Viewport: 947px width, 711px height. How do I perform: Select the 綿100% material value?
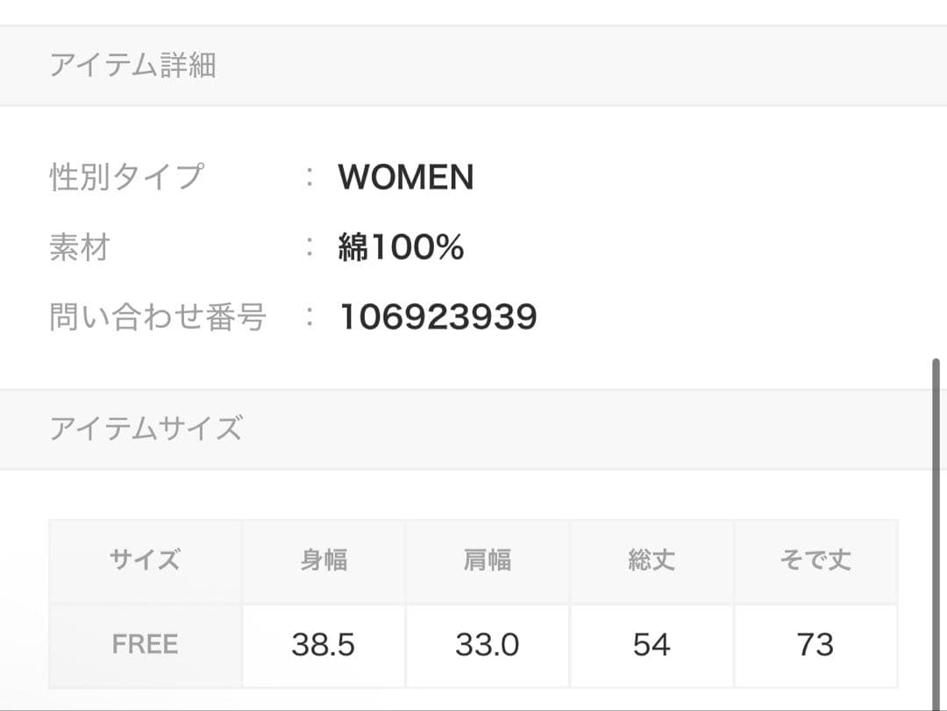tap(401, 247)
